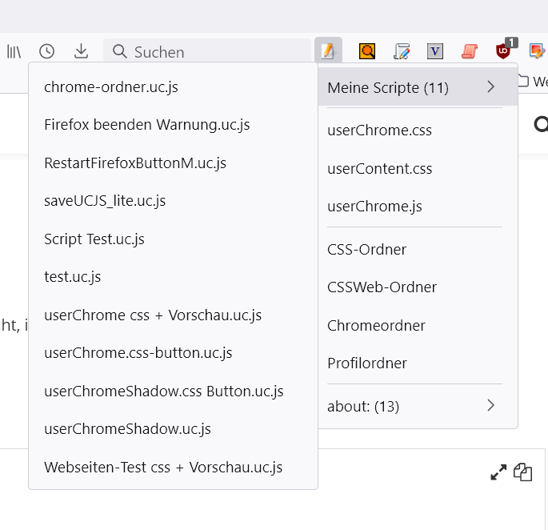Click the paper-and-pencil toolbar icon

[402, 52]
